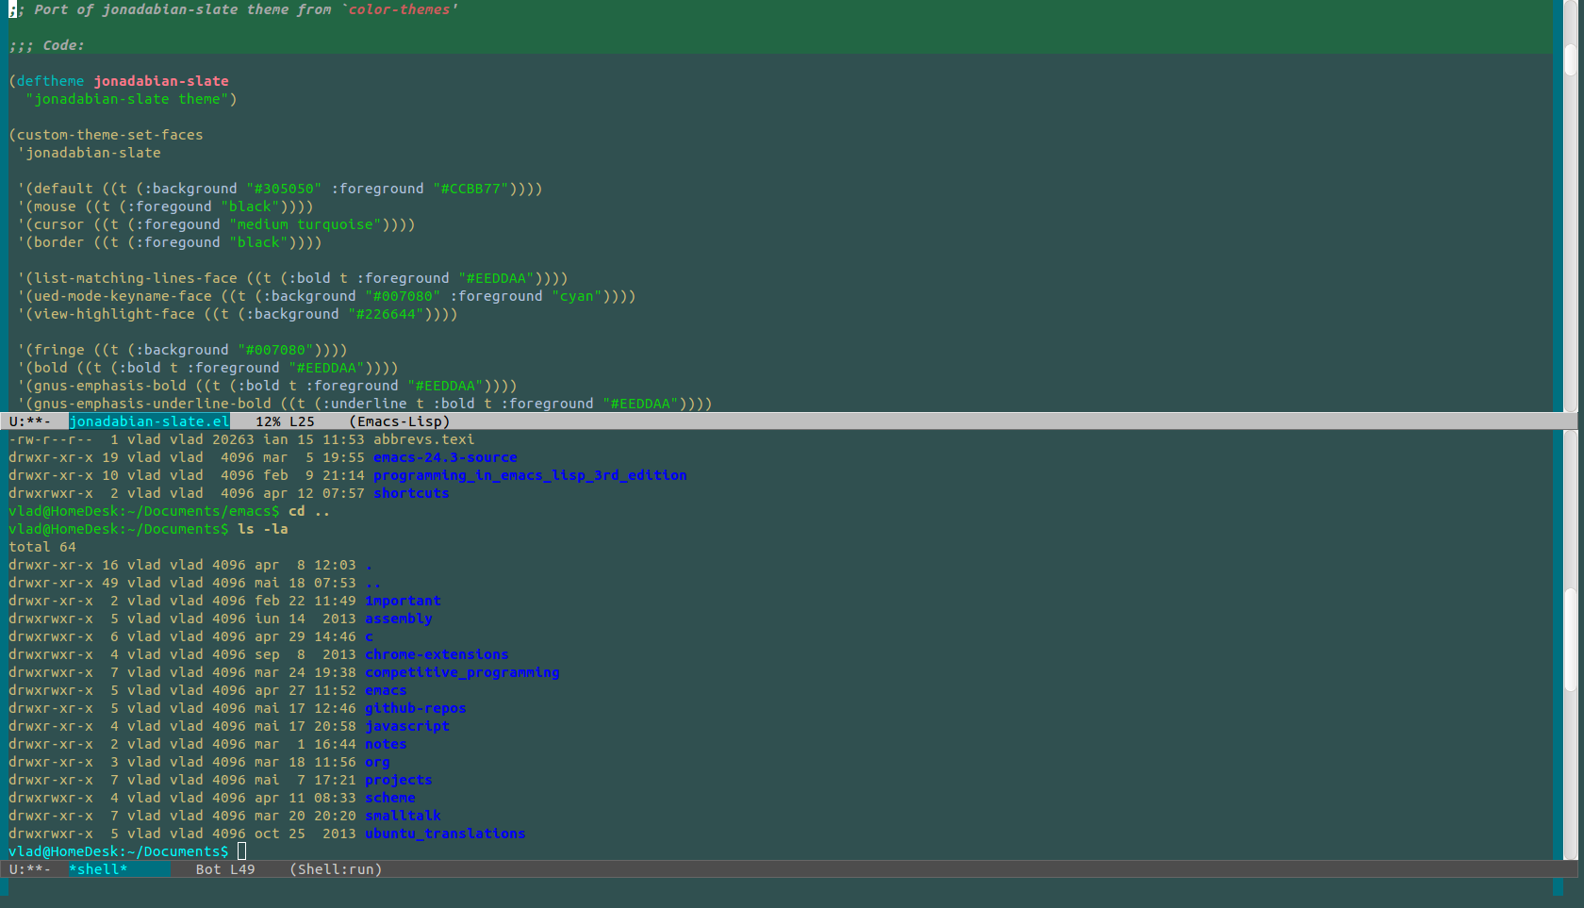Click the org directory name
The image size is (1584, 908).
(377, 762)
